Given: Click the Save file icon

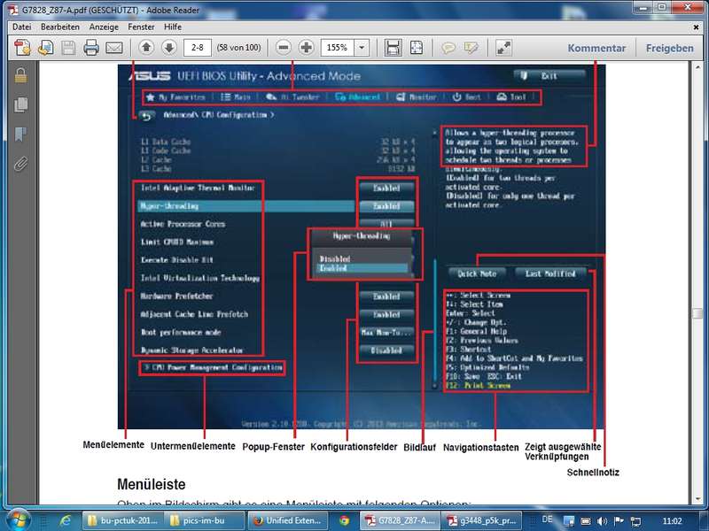Looking at the screenshot, I should pyautogui.click(x=68, y=48).
